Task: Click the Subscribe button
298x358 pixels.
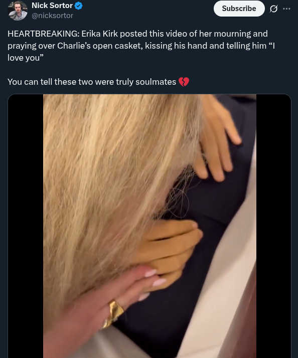Action: coord(239,9)
